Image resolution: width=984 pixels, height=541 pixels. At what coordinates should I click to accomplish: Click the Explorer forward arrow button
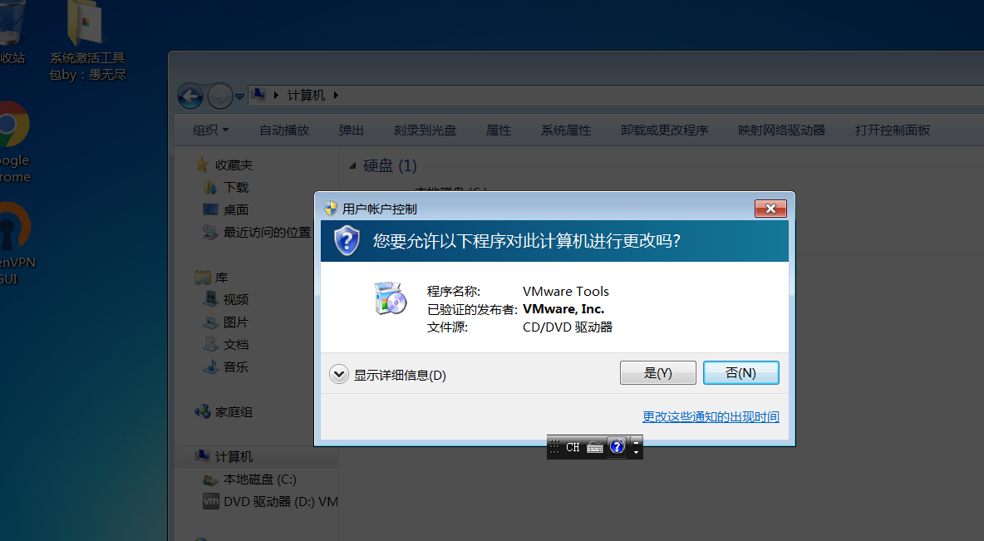coord(219,96)
